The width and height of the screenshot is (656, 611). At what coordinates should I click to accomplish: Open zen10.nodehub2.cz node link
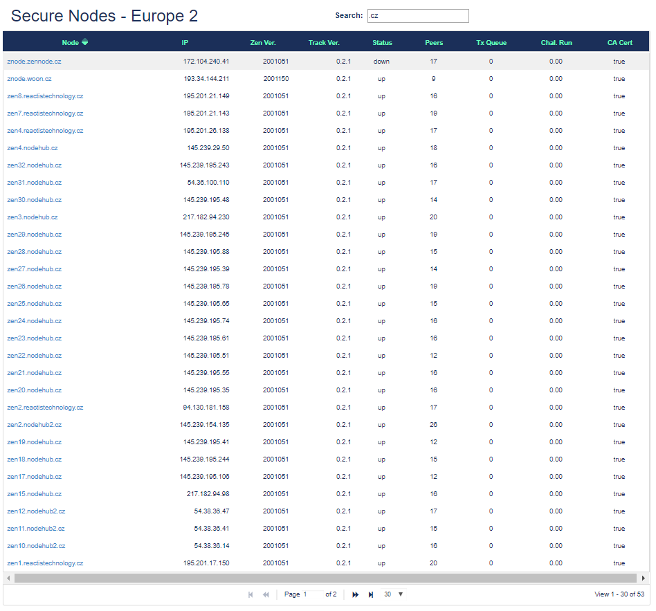36,546
